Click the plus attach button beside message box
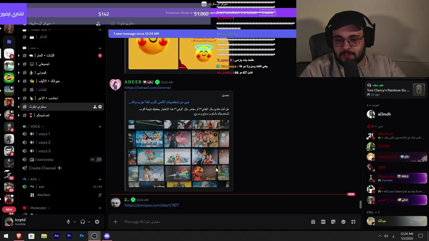The width and height of the screenshot is (429, 241). (115, 222)
